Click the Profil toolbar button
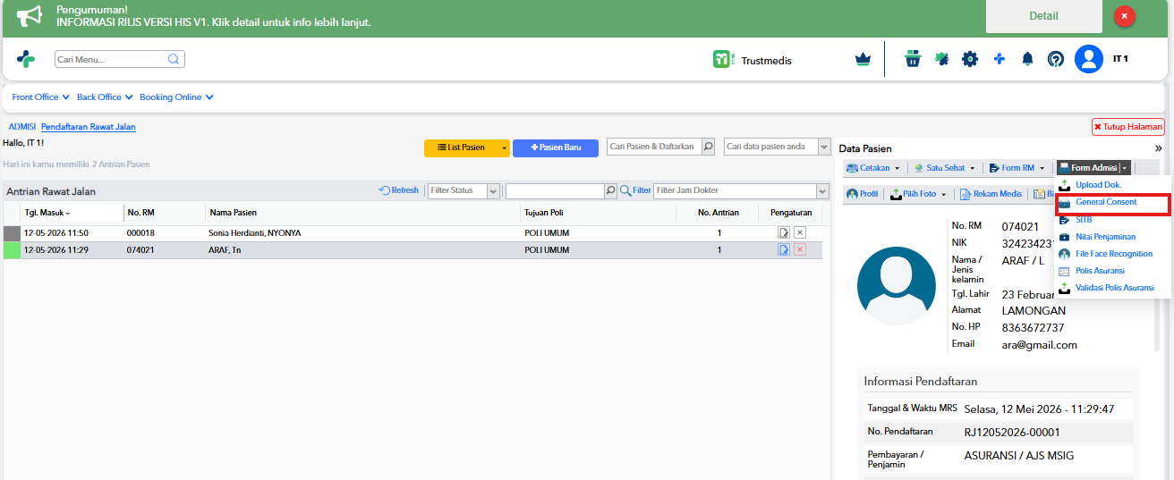Image resolution: width=1174 pixels, height=480 pixels. point(863,194)
